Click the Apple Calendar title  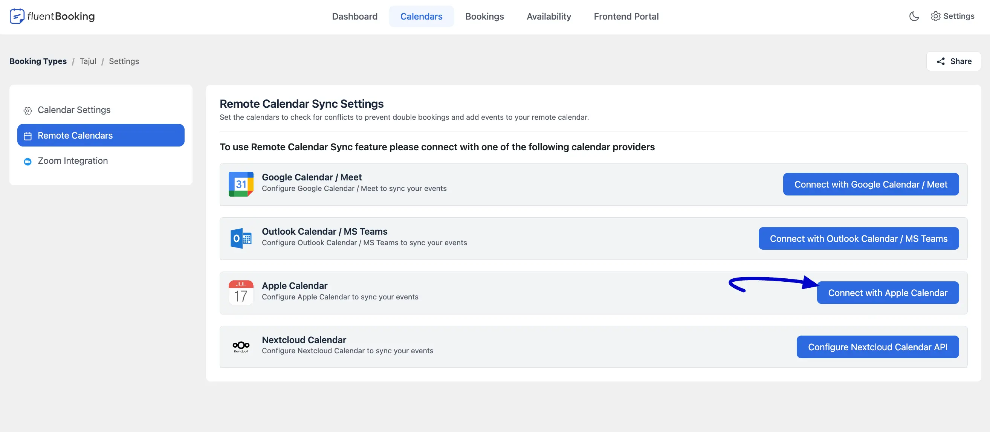(294, 285)
